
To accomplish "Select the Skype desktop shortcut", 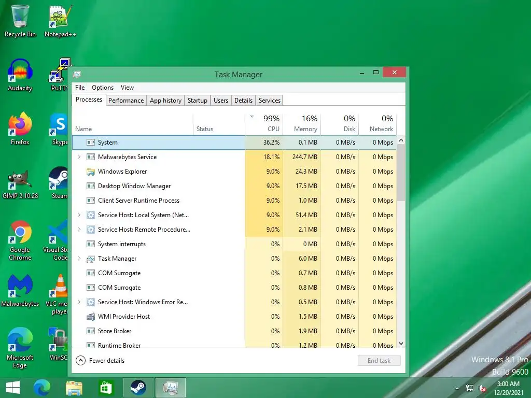I will (60, 129).
